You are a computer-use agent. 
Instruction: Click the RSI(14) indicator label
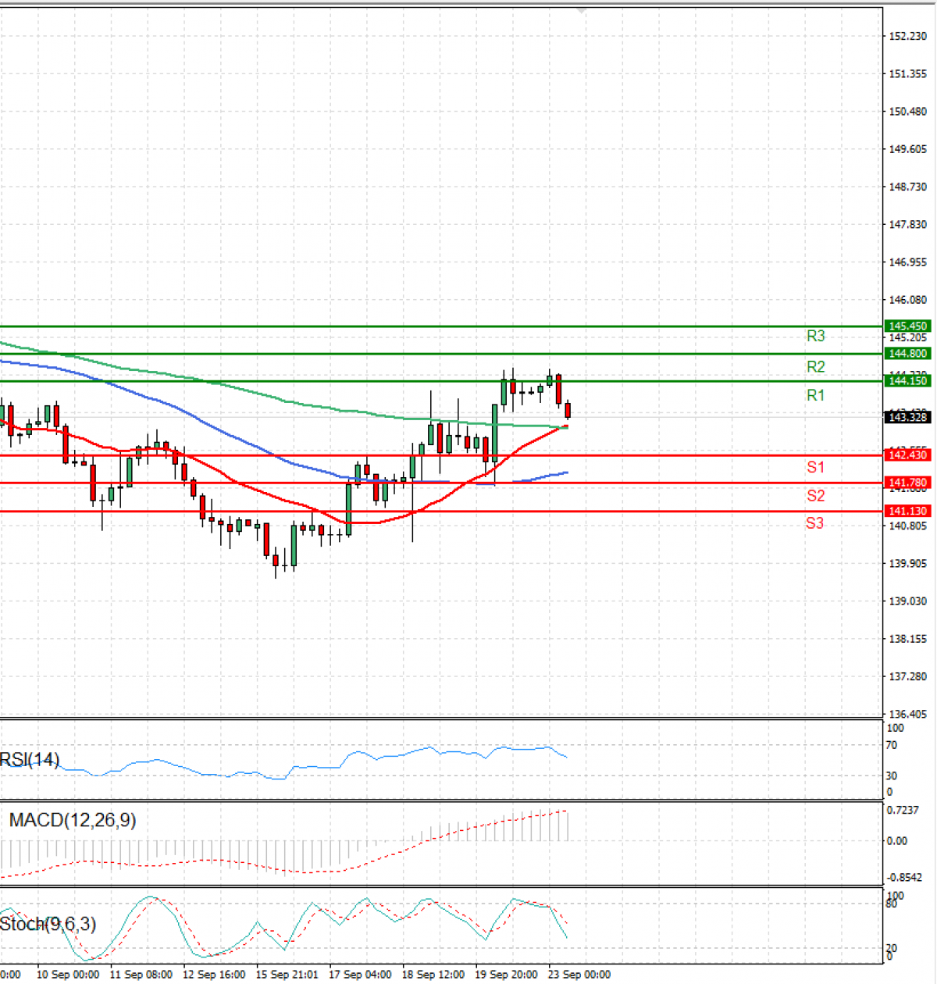(30, 760)
